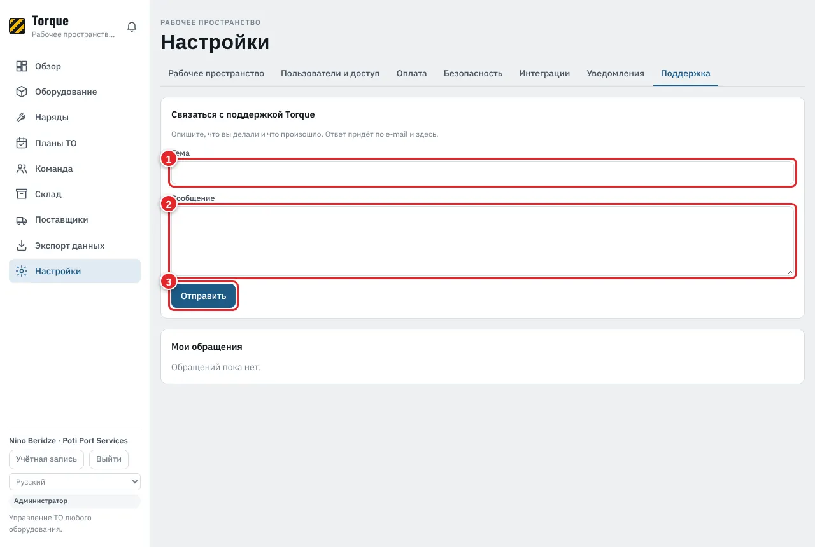
Task: Navigate to Оборудование in sidebar
Action: tap(74, 92)
